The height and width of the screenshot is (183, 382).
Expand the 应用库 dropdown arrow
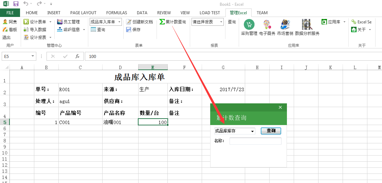pos(345,22)
